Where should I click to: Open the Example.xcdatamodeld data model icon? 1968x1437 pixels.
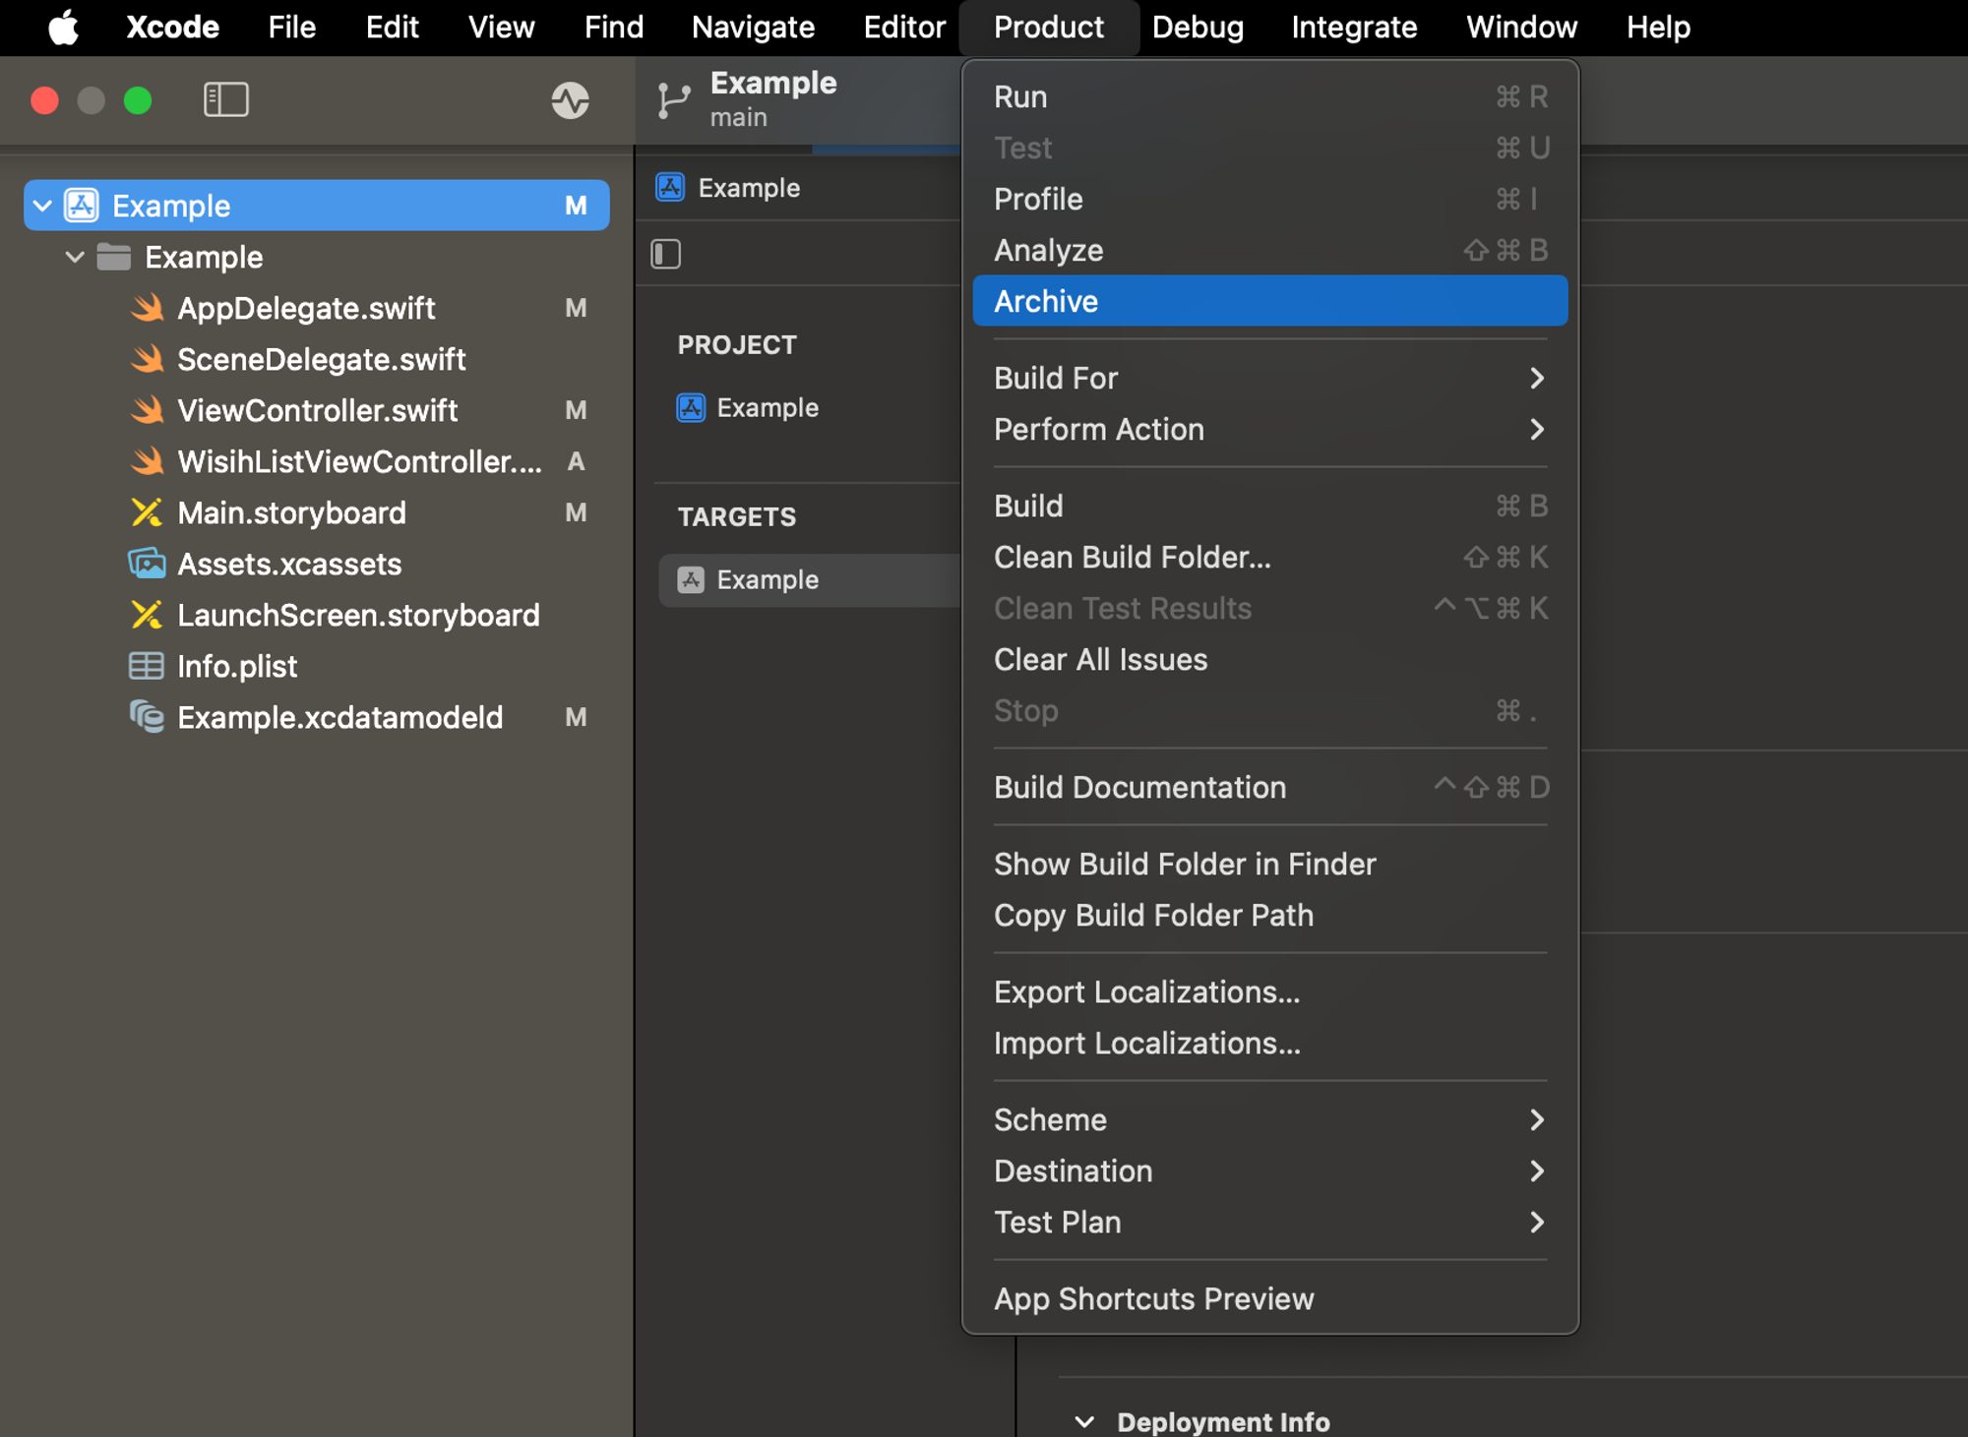(x=147, y=717)
